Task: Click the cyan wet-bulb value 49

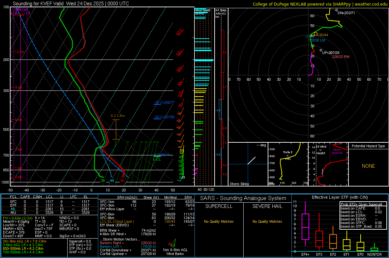Action: [112, 181]
